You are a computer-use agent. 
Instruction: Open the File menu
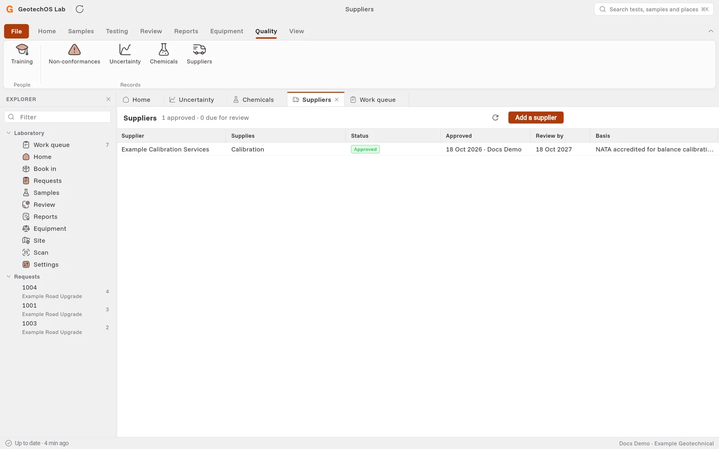pos(17,31)
